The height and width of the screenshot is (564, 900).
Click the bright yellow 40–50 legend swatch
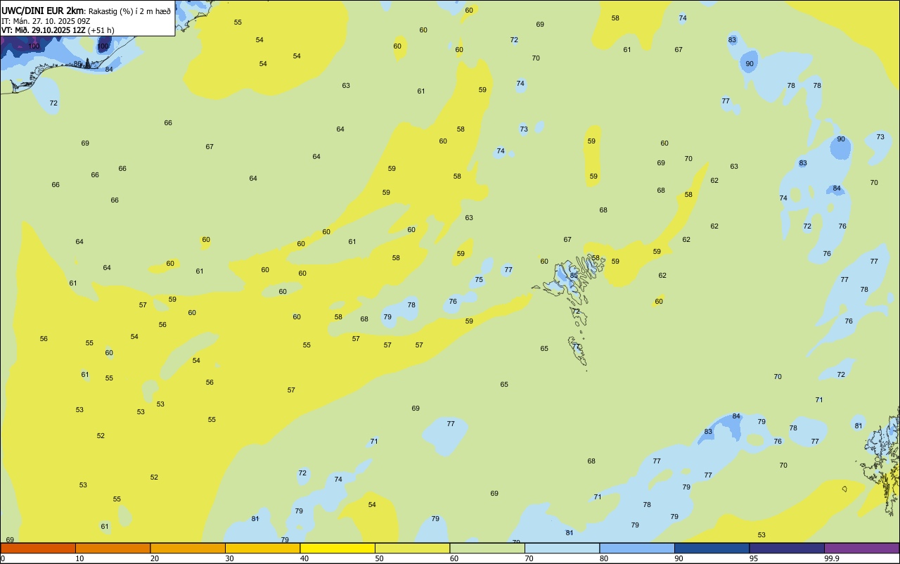[x=337, y=548]
